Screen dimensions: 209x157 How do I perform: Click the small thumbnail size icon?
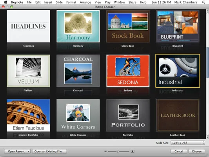105,152
